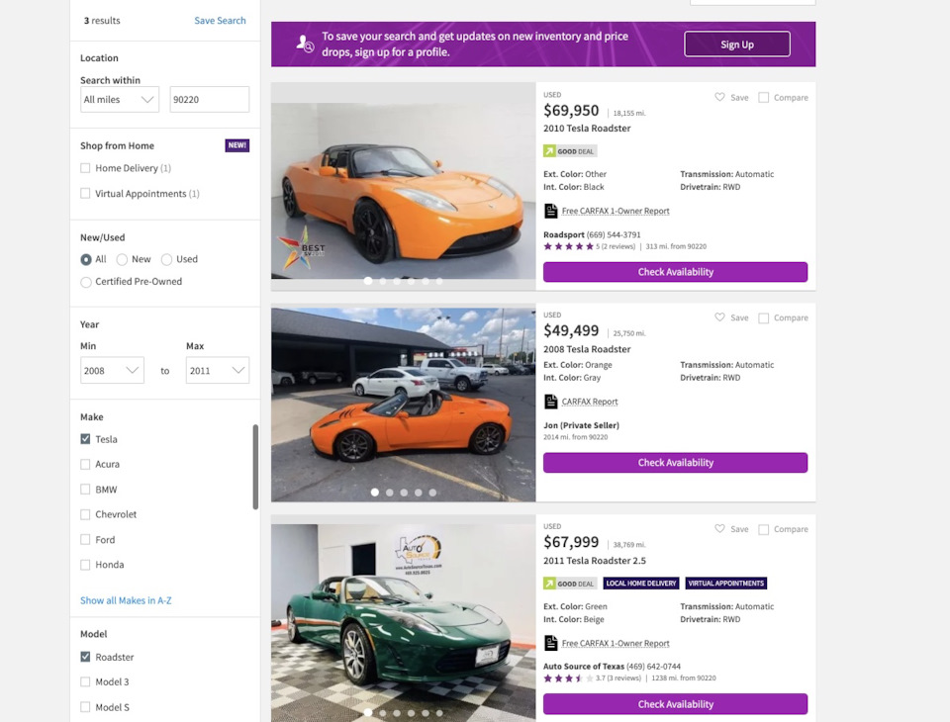This screenshot has width=950, height=722.
Task: Check the Ford make checkbox
Action: tap(85, 540)
